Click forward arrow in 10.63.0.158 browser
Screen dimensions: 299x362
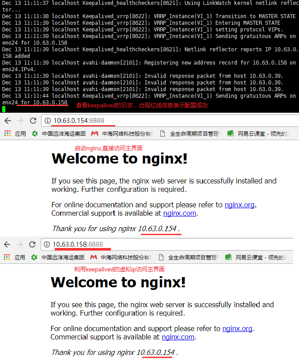coord(20,244)
